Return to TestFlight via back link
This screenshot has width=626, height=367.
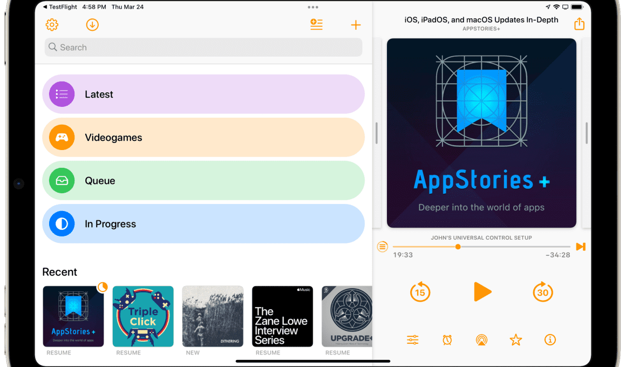coord(60,7)
